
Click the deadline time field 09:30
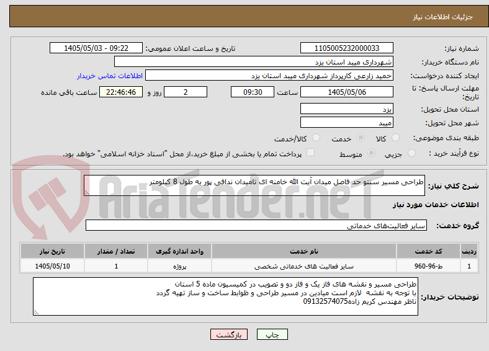pyautogui.click(x=253, y=92)
